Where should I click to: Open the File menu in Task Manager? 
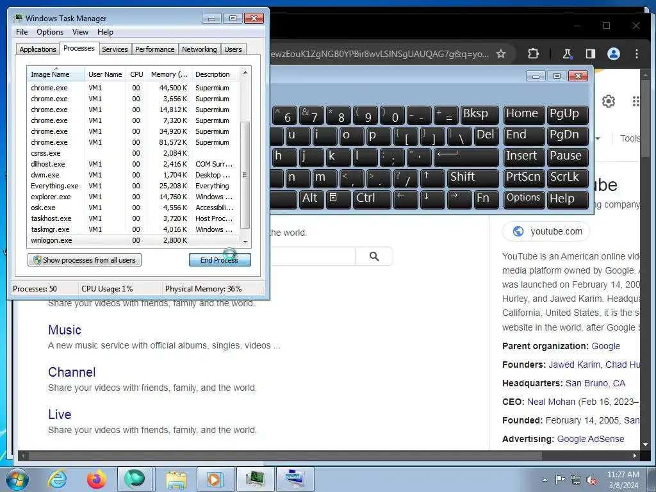pos(22,32)
